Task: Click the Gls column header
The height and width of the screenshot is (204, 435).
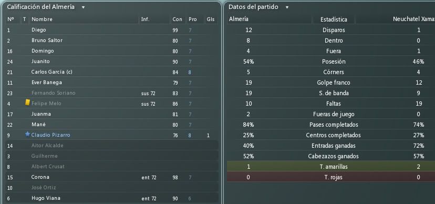Action: tap(210, 19)
